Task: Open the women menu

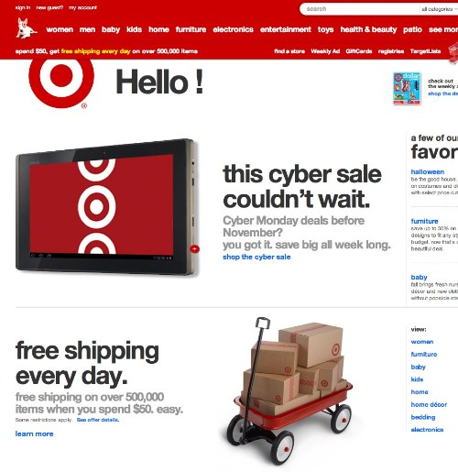Action: pyautogui.click(x=60, y=29)
